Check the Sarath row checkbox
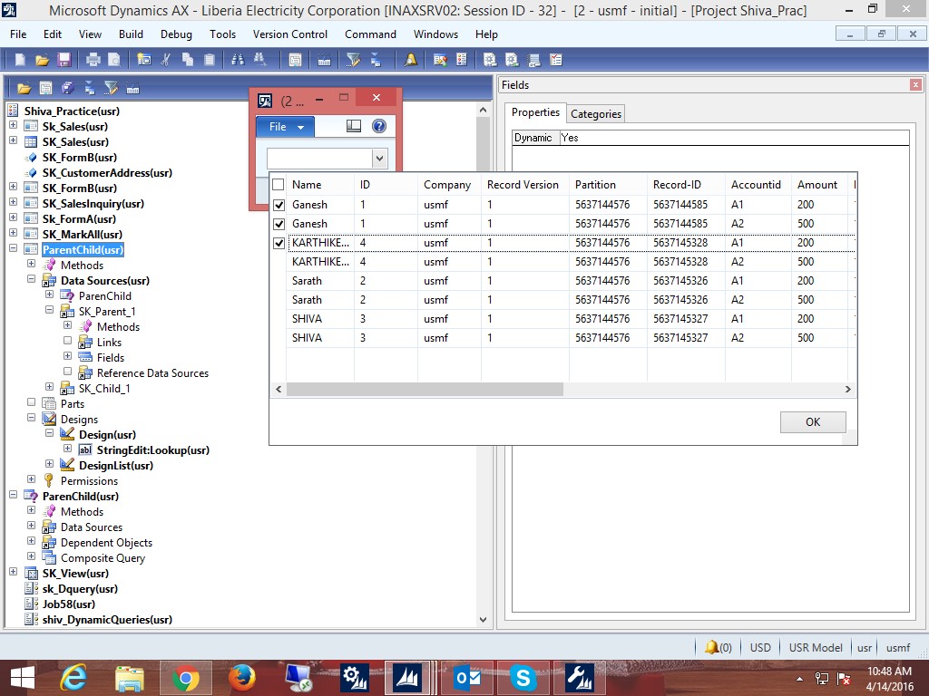This screenshot has height=696, width=929. pos(279,280)
